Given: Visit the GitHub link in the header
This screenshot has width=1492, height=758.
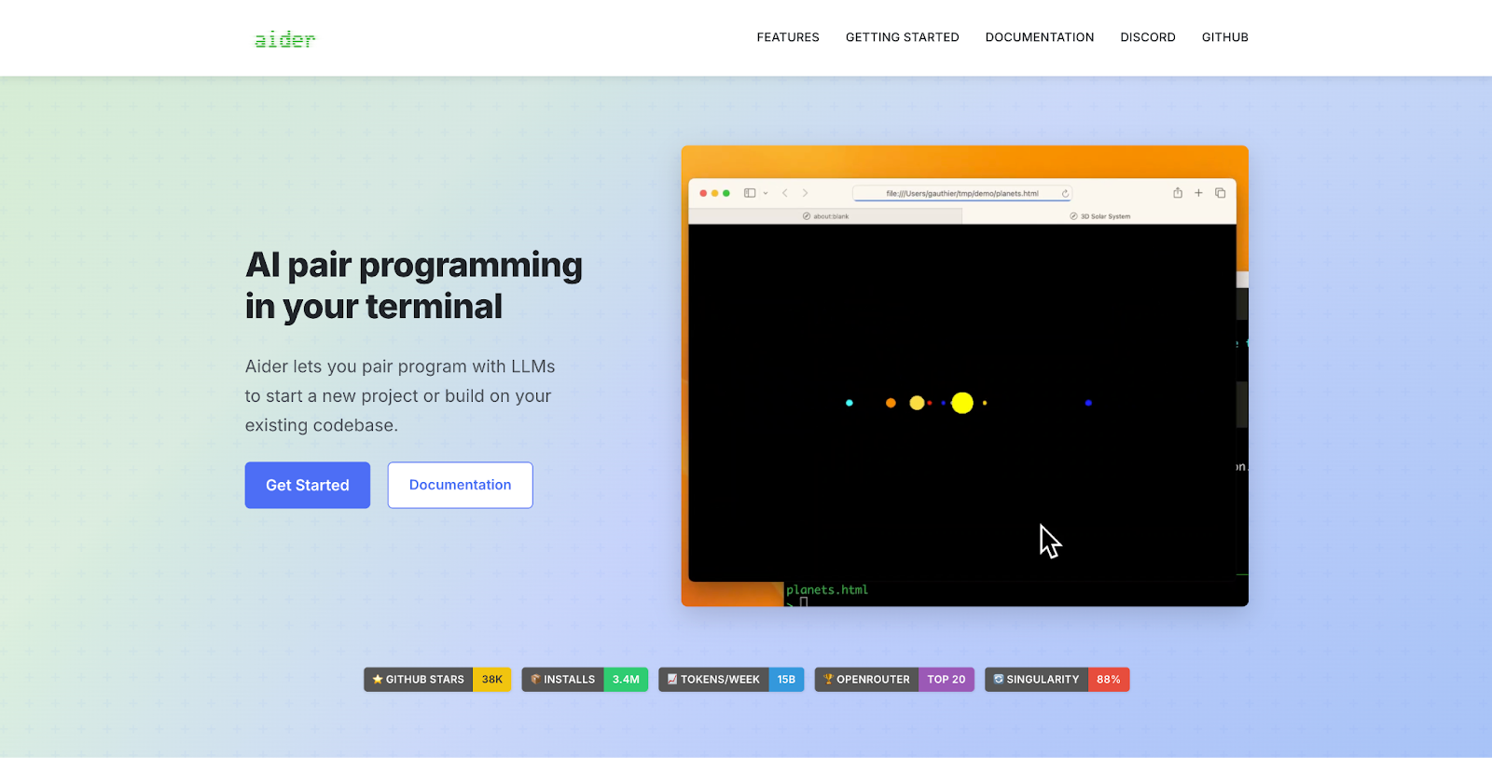Looking at the screenshot, I should coord(1224,37).
